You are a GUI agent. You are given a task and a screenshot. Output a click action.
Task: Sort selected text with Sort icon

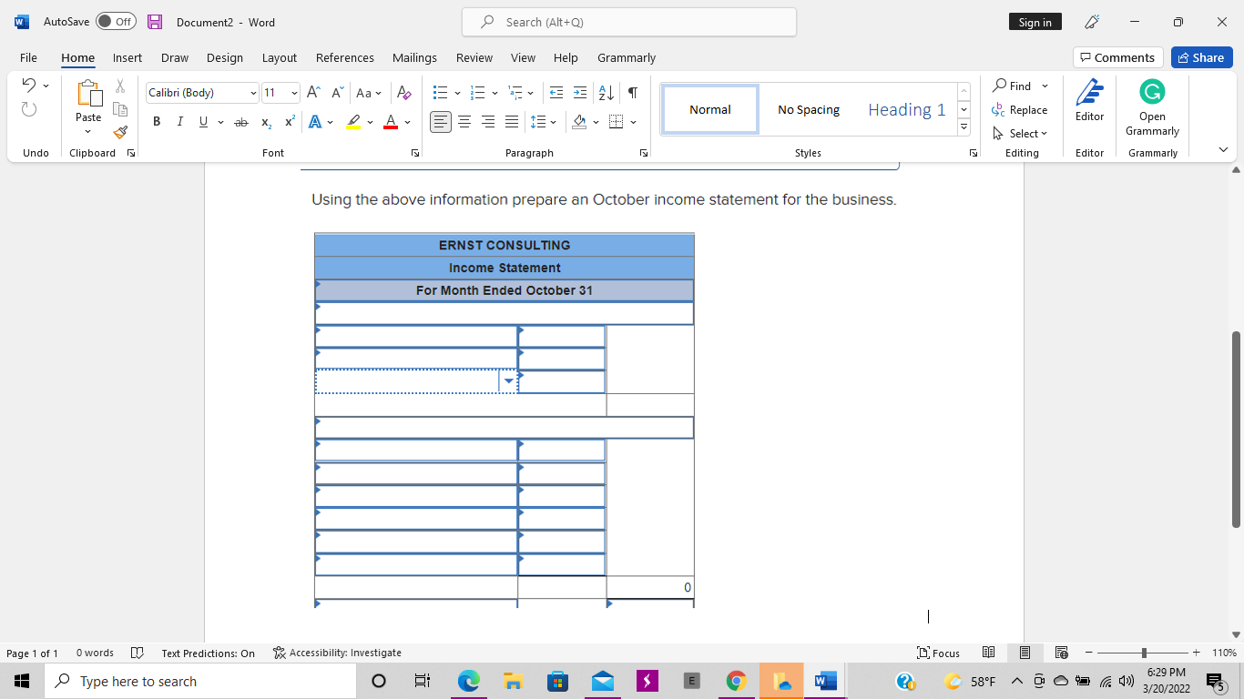604,92
